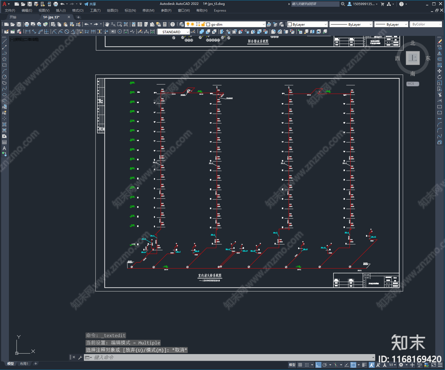Select the Move tool in modify toolbar
The height and width of the screenshot is (370, 445).
pyautogui.click(x=439, y=71)
